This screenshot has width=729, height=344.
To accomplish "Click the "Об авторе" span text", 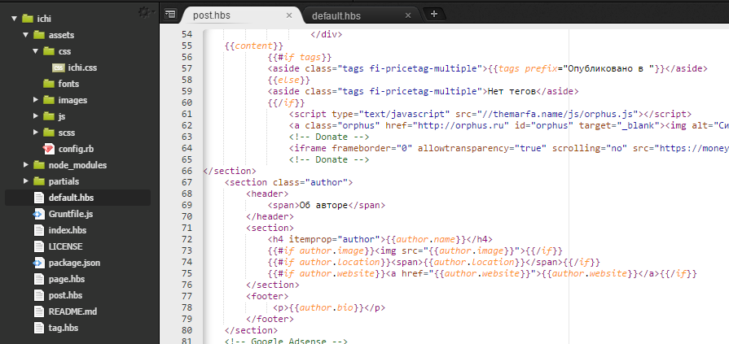I will (323, 205).
